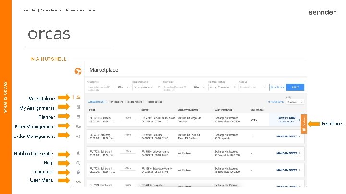Switch to the Pending requests tab
Viewport: 346px width, 194px height.
(135, 102)
